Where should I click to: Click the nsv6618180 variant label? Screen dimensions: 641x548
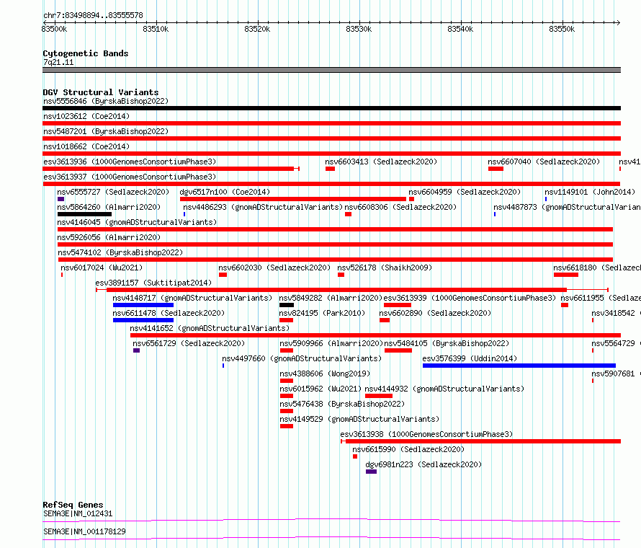point(597,268)
